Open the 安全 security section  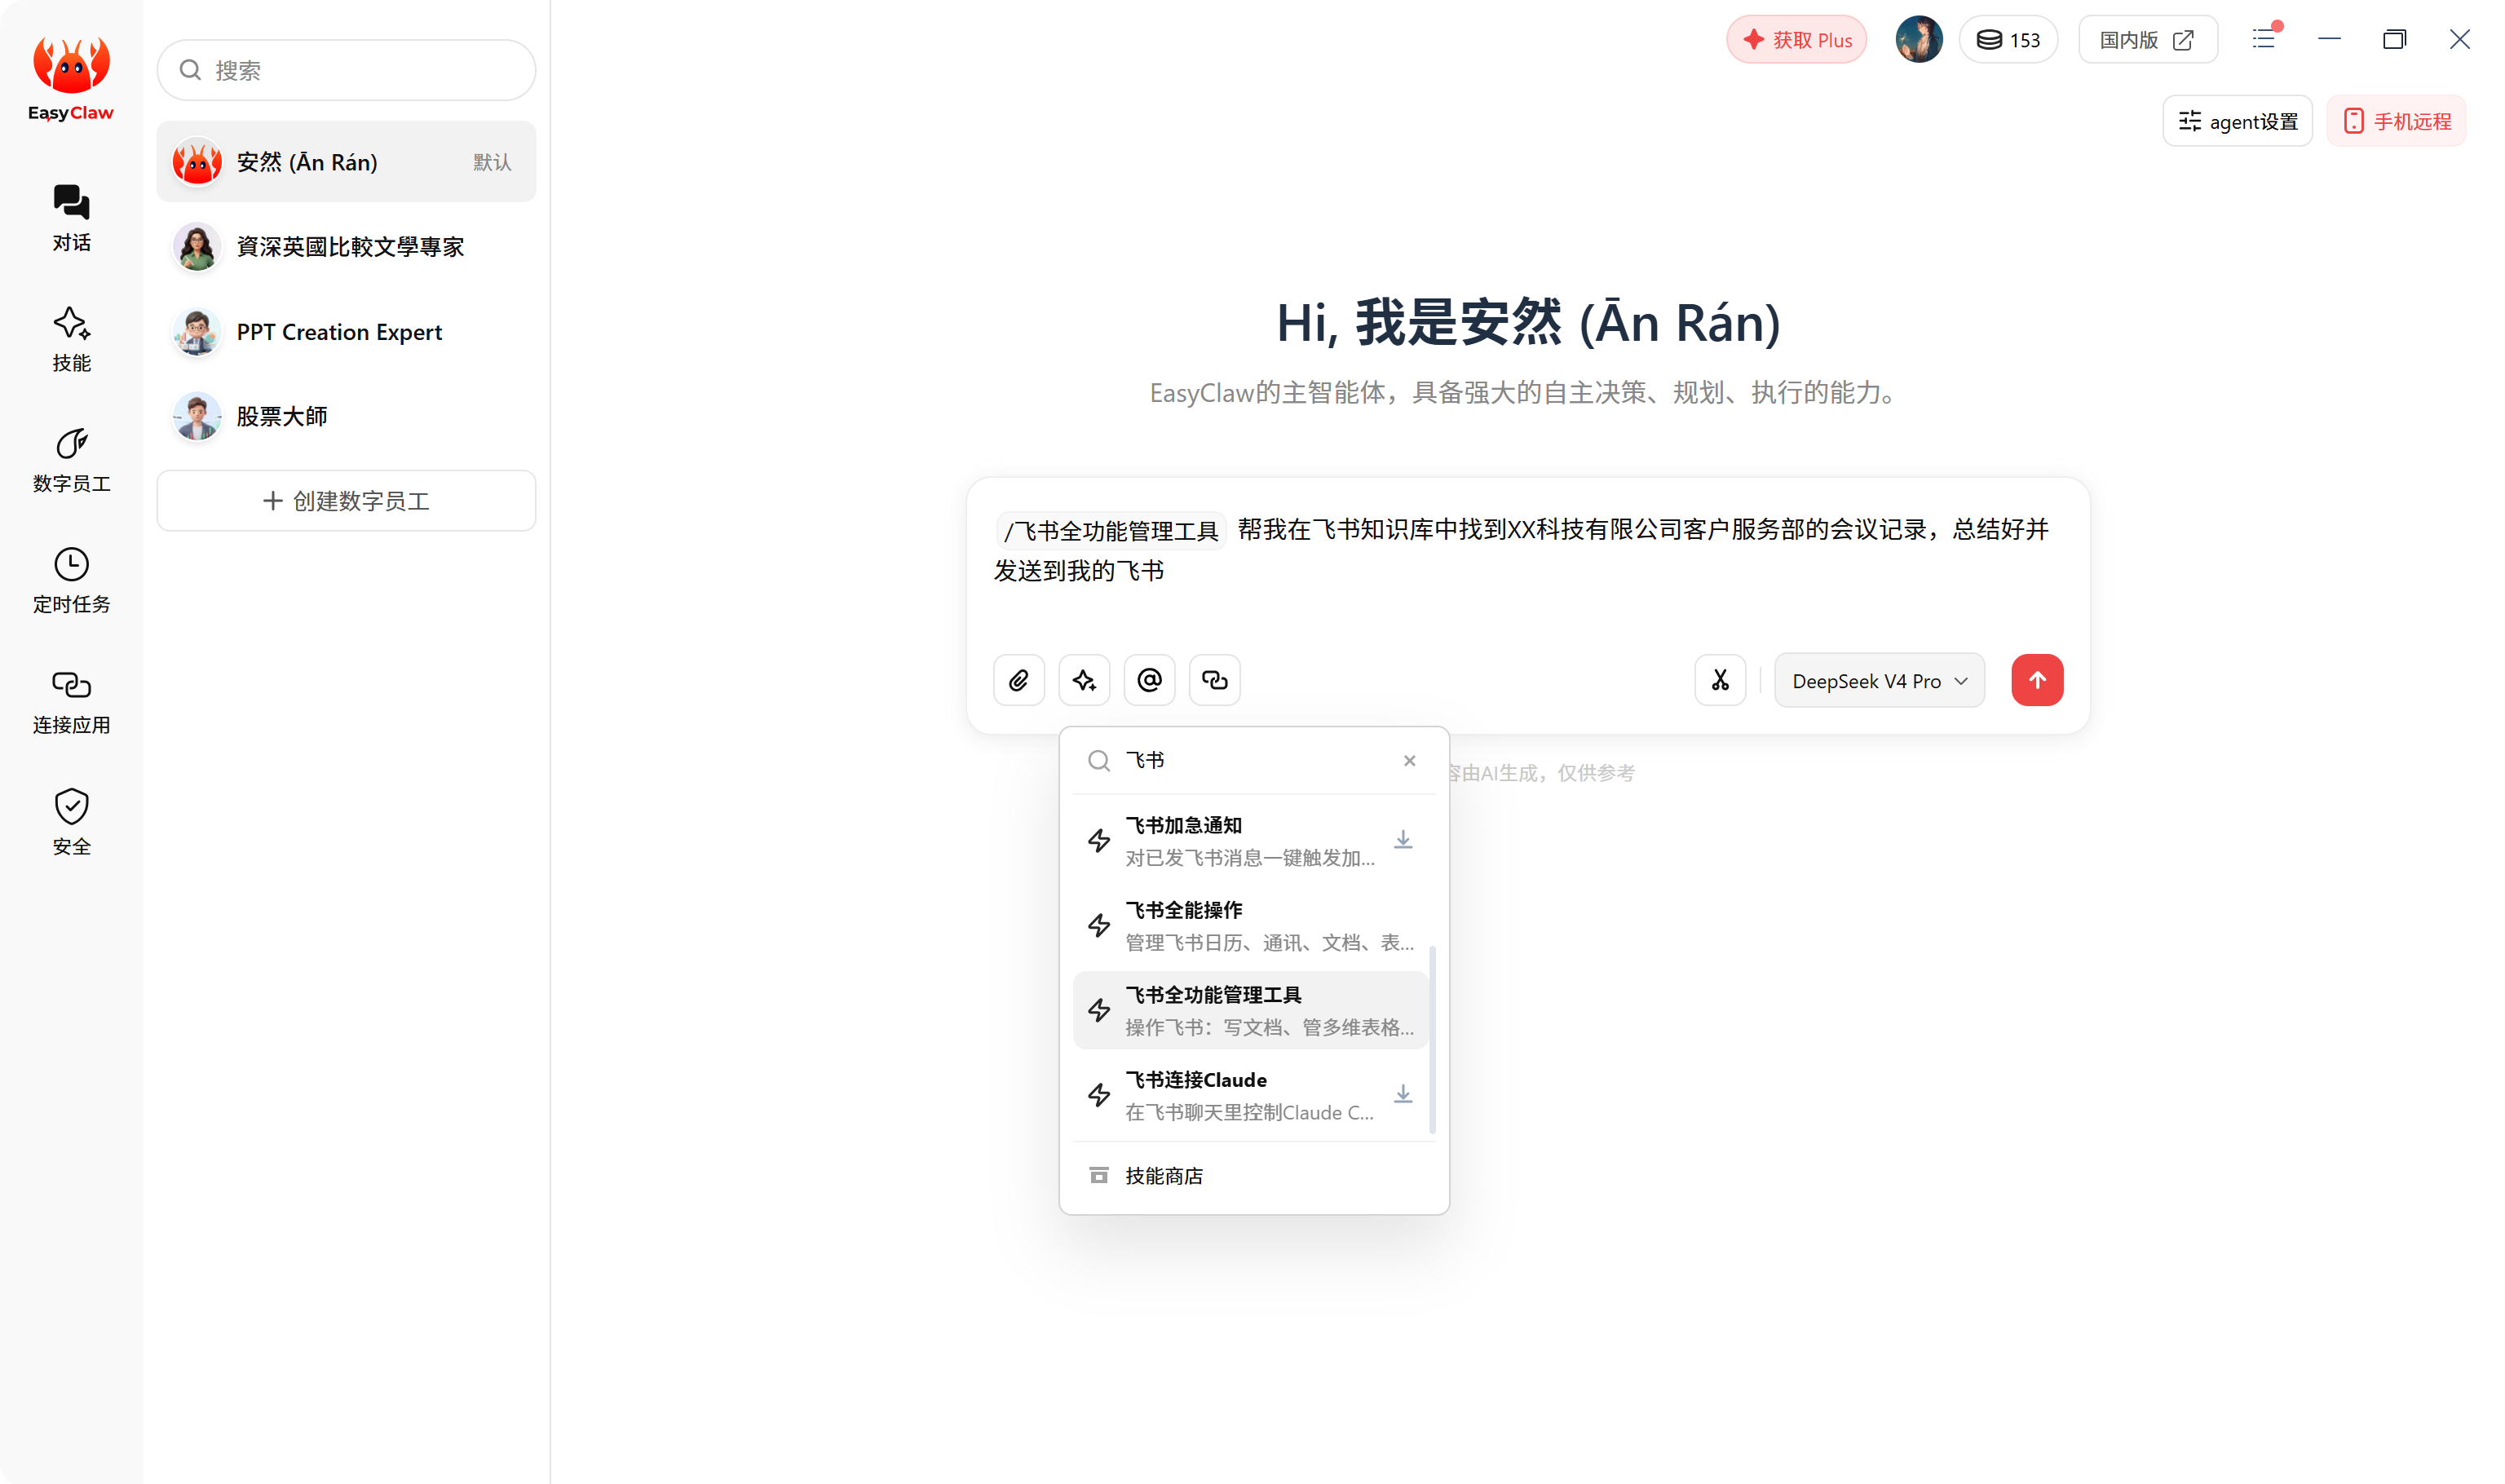(71, 822)
